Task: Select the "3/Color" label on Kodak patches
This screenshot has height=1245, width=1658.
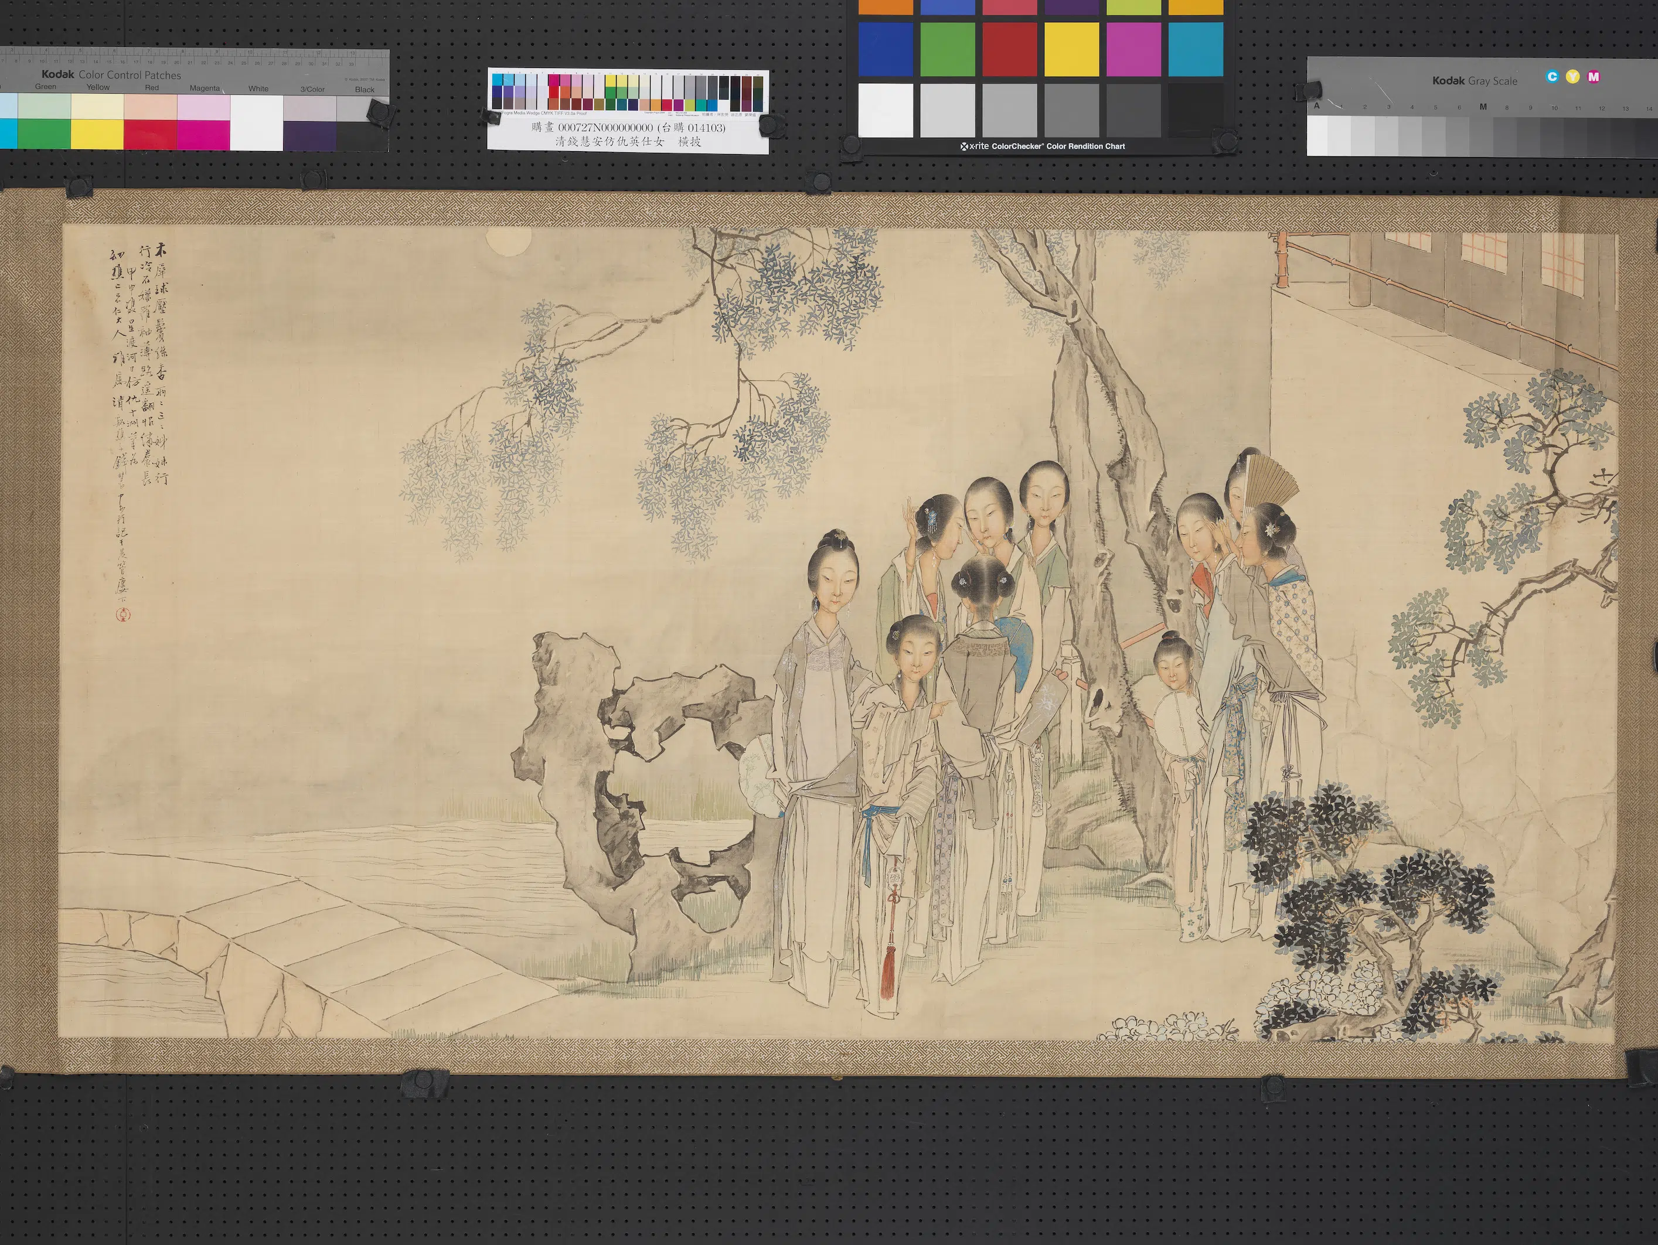Action: [312, 89]
